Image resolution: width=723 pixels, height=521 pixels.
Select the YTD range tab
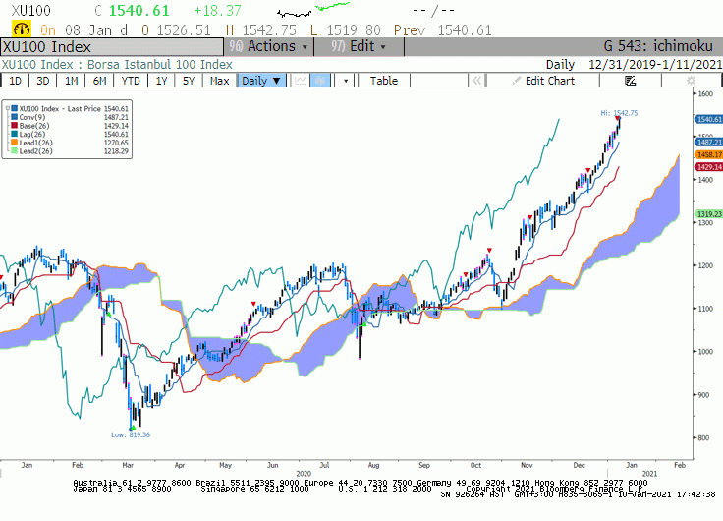pyautogui.click(x=131, y=81)
